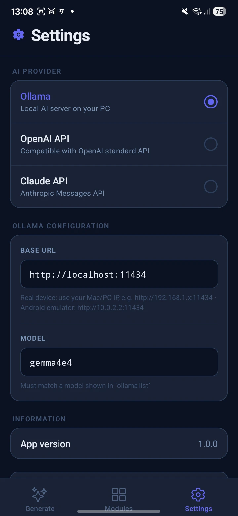Tap the Wi-Fi status icon
The image size is (238, 516).
[197, 12]
